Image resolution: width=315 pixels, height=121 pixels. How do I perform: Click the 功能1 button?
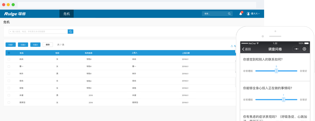click(x=11, y=45)
